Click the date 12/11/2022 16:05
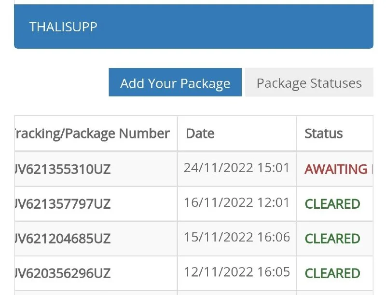Viewport: 386px width, 295px height. point(236,272)
